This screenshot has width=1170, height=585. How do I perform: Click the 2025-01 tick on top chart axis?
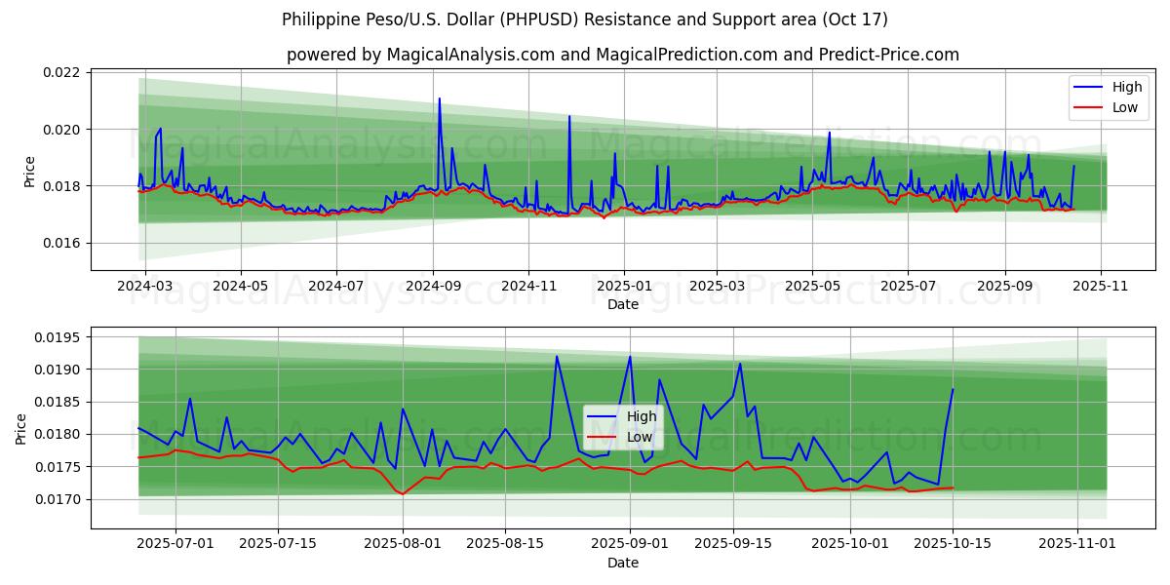point(623,288)
